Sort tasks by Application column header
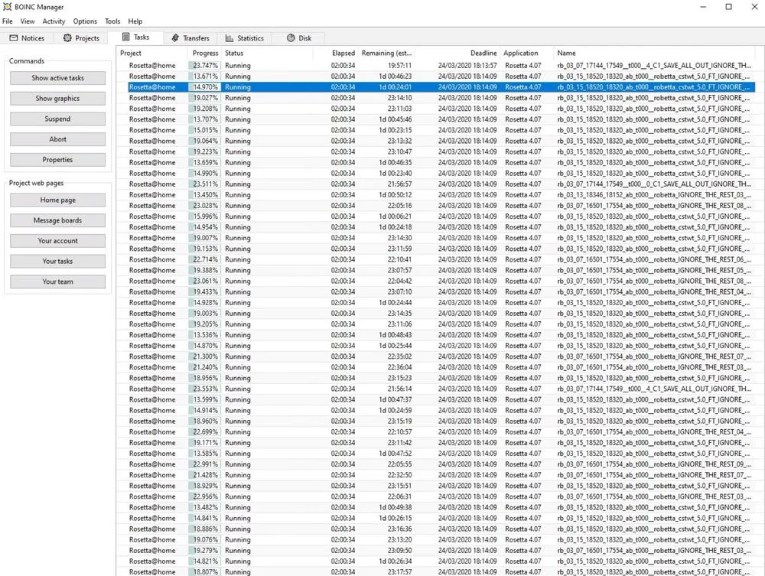Image resolution: width=765 pixels, height=576 pixels. point(527,53)
